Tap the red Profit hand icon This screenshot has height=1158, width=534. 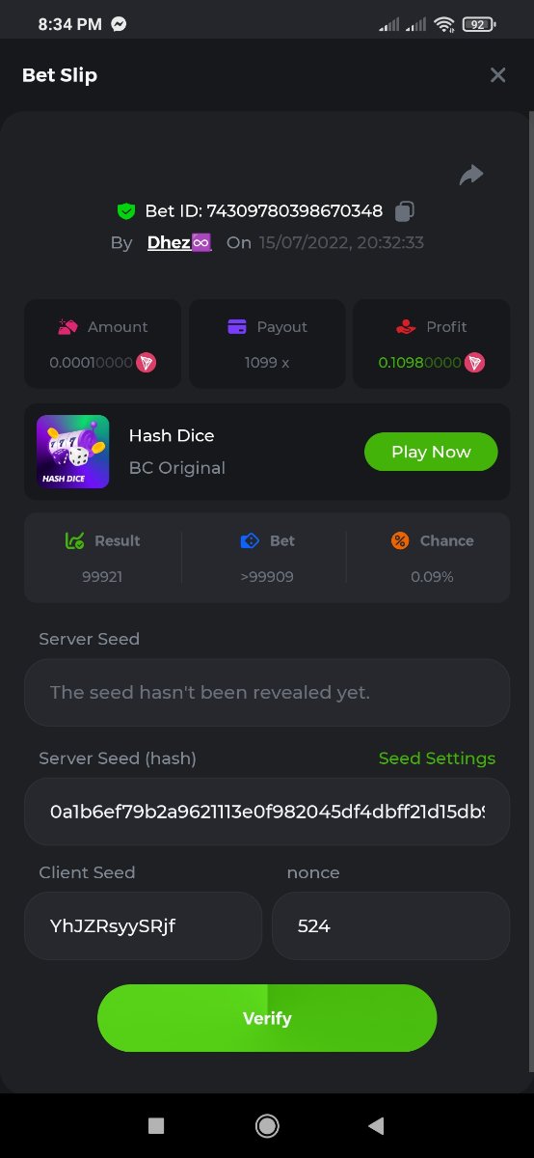406,327
